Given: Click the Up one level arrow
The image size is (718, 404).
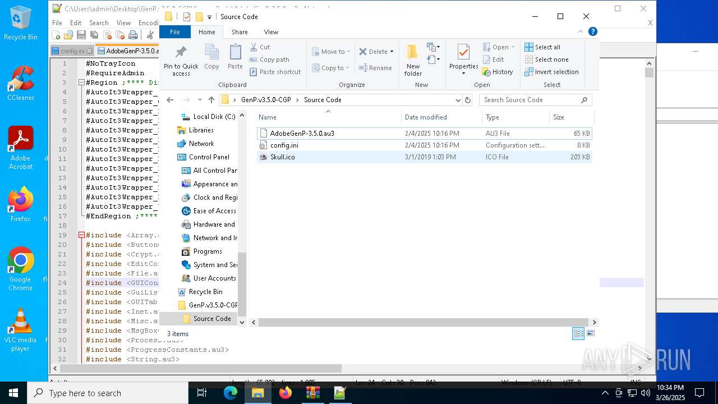Looking at the screenshot, I should 211,100.
